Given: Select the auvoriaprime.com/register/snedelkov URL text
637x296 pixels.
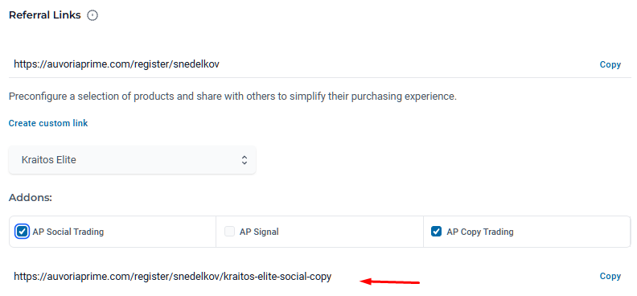Looking at the screenshot, I should tap(117, 64).
